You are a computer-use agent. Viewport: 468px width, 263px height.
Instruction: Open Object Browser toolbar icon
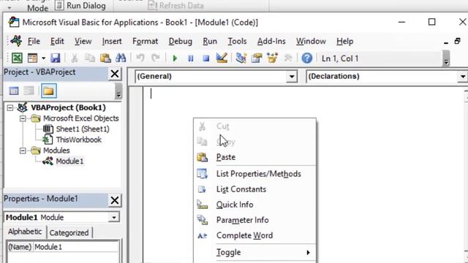pos(272,58)
